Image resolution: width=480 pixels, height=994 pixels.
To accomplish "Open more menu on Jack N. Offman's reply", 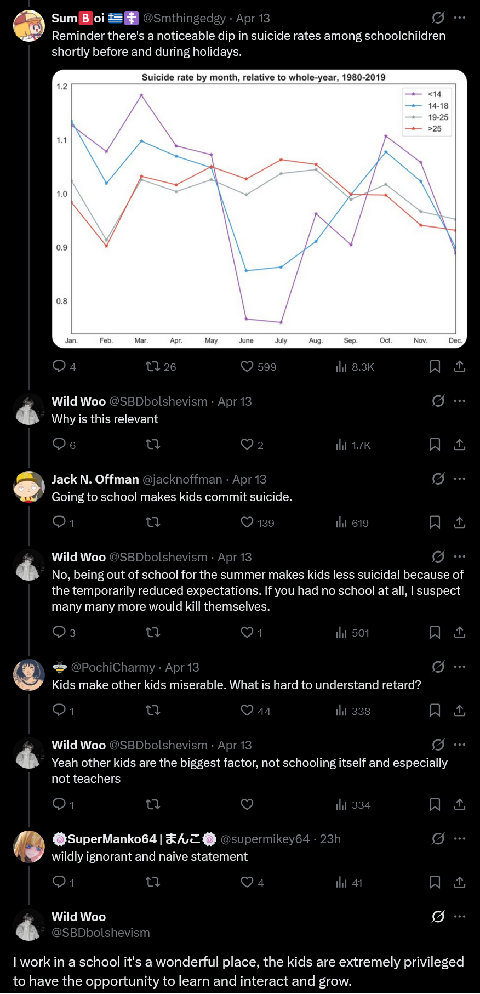I will point(460,479).
